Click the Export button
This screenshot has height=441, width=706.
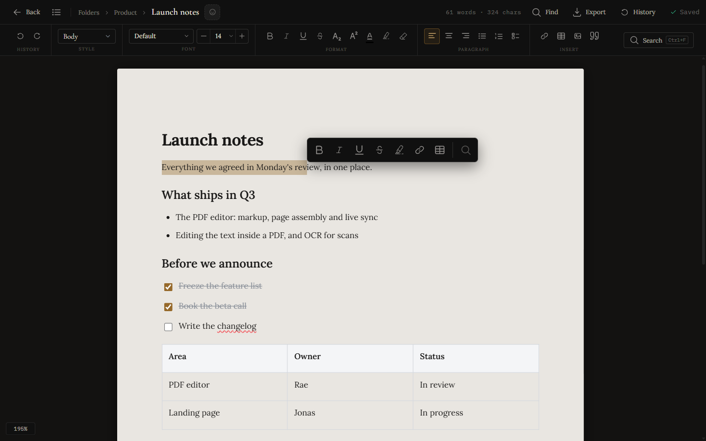(x=589, y=12)
